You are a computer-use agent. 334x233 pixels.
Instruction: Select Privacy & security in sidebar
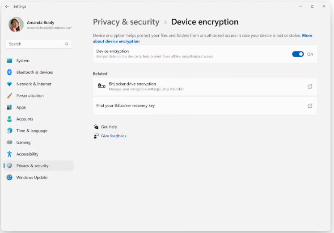32,166
